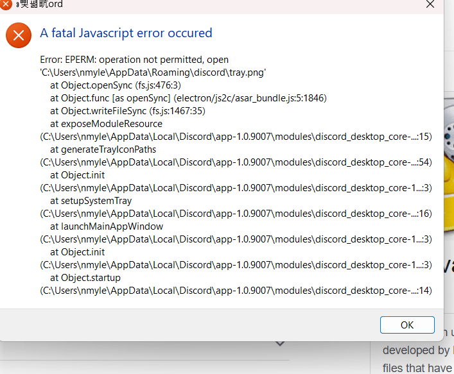The height and width of the screenshot is (374, 454).
Task: Select the 'A fatal Javascript error occured' heading
Action: tap(126, 33)
